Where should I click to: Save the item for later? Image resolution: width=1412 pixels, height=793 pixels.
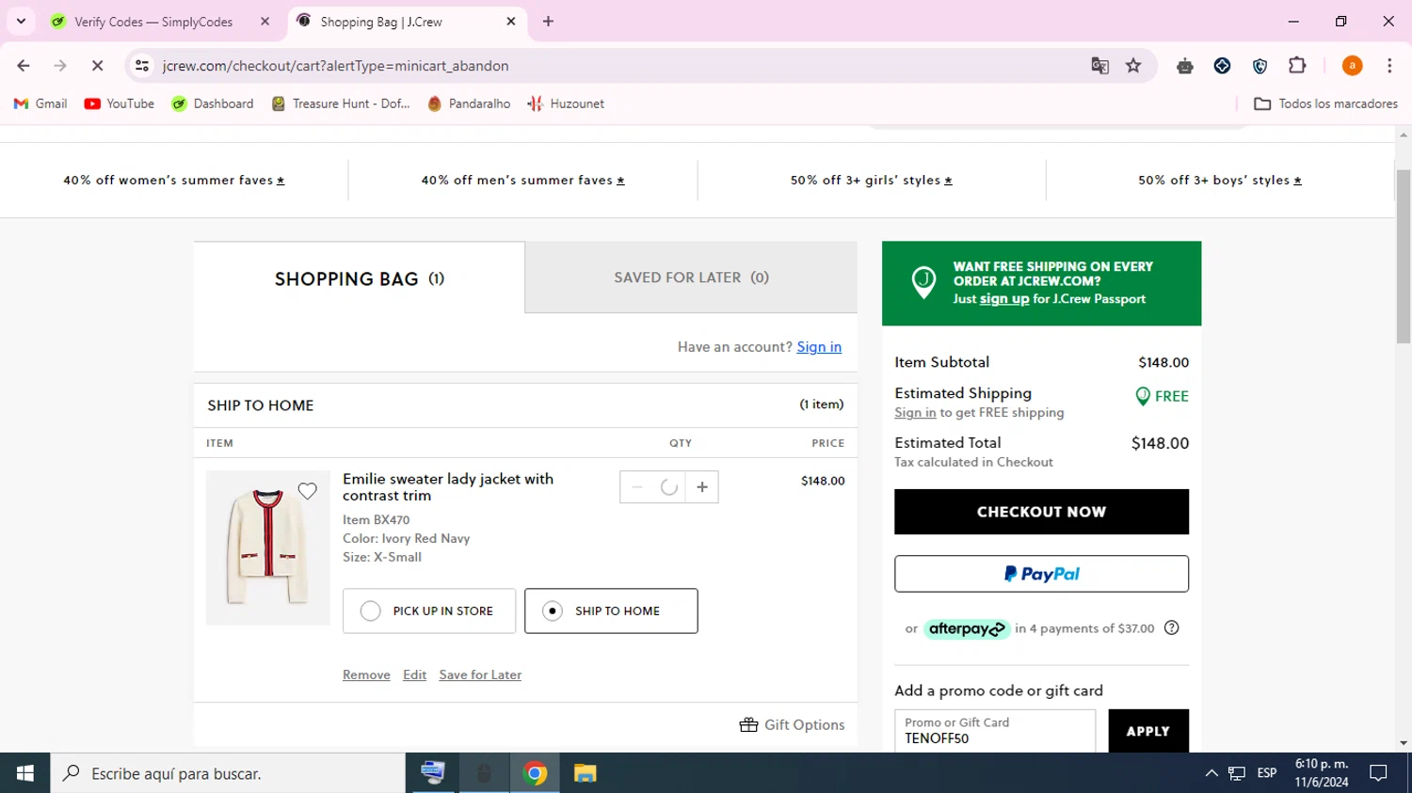tap(480, 675)
